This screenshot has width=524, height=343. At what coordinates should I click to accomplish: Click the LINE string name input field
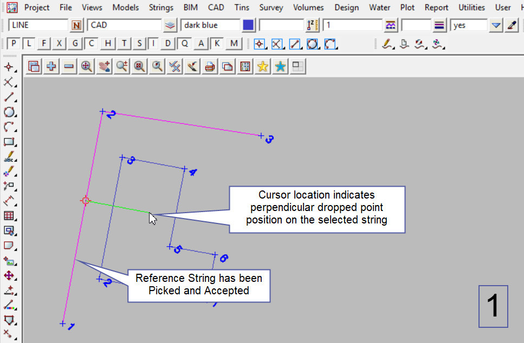(38, 25)
